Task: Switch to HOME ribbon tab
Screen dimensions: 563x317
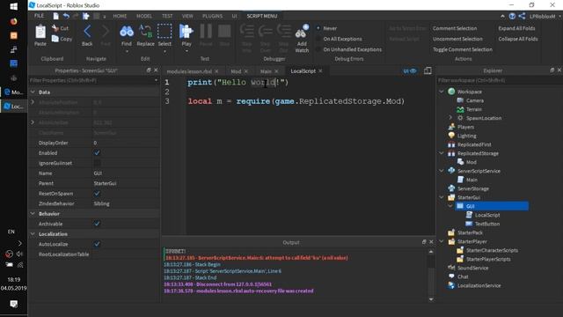Action: [120, 16]
